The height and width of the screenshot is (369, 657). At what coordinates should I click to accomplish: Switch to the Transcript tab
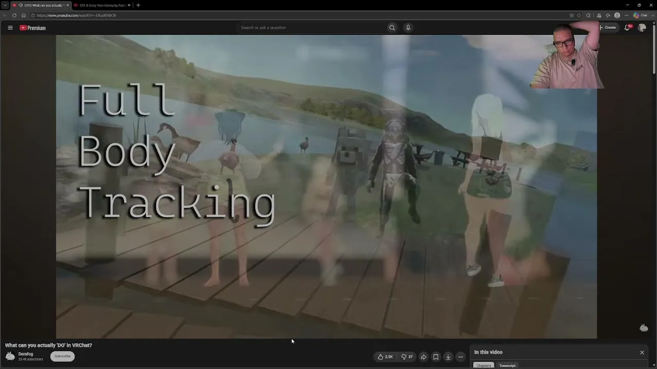click(x=507, y=365)
